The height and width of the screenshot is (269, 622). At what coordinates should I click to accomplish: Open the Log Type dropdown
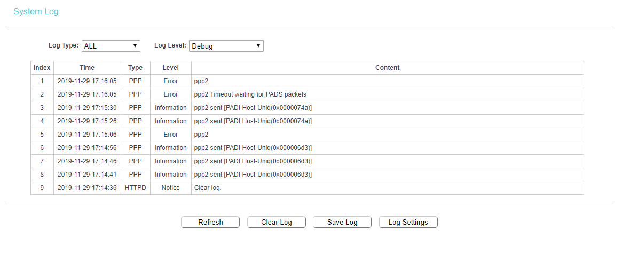(x=111, y=46)
